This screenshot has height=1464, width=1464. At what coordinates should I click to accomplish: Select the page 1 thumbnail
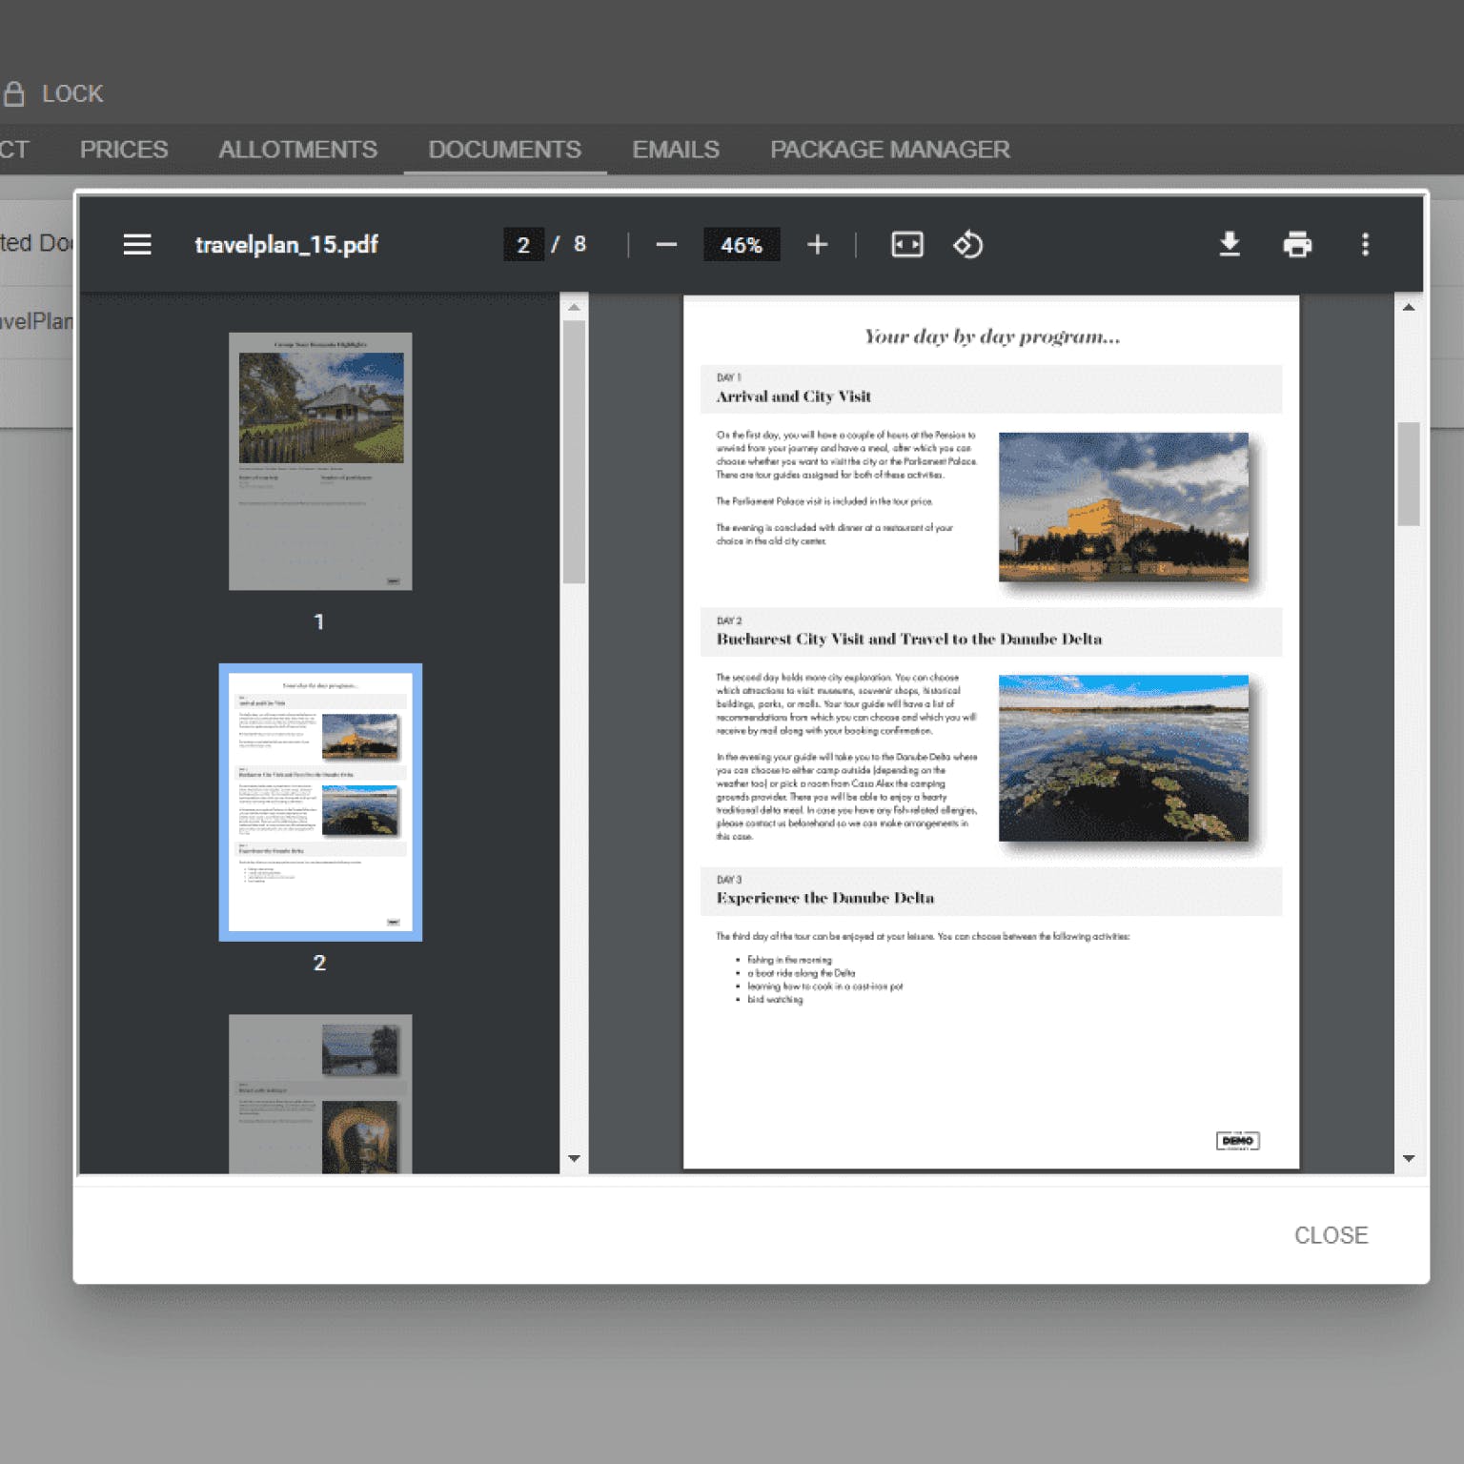[x=320, y=461]
